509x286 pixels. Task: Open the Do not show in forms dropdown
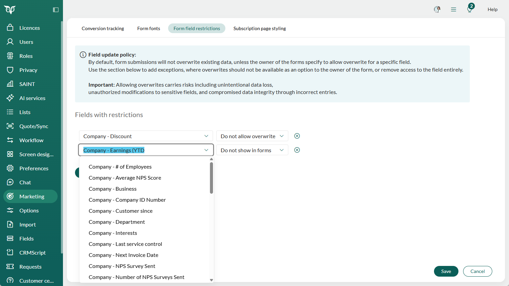click(252, 150)
